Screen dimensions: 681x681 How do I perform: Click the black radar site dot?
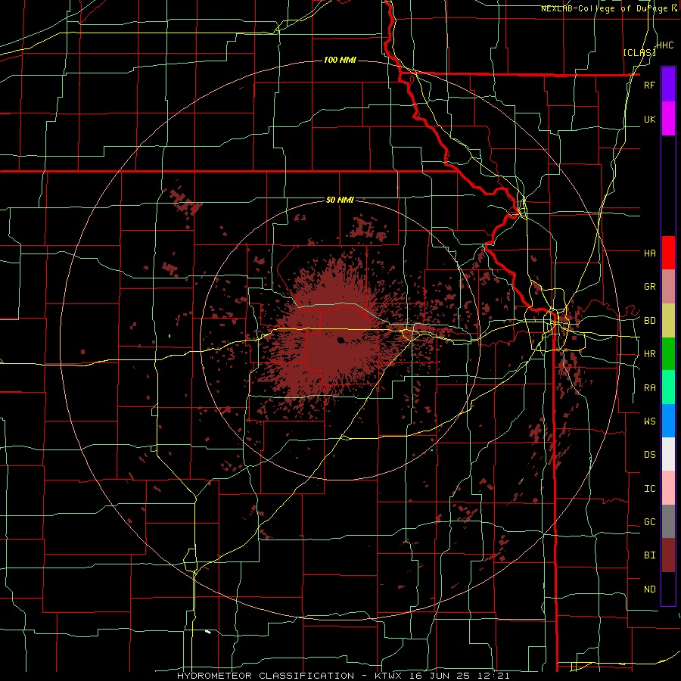(x=340, y=340)
